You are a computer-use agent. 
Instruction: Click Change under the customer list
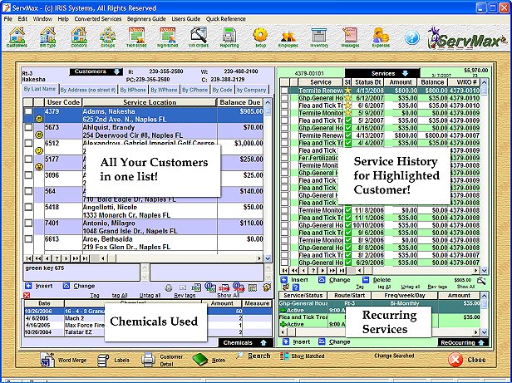click(x=84, y=286)
